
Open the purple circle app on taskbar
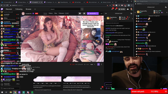pos(19,92)
